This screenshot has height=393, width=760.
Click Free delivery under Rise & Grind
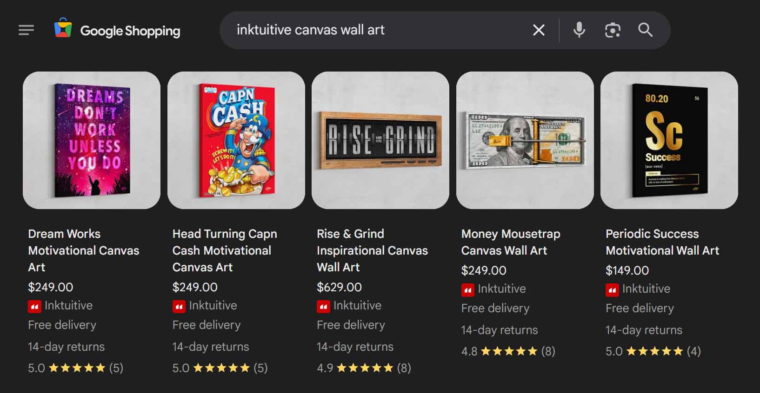tap(351, 325)
